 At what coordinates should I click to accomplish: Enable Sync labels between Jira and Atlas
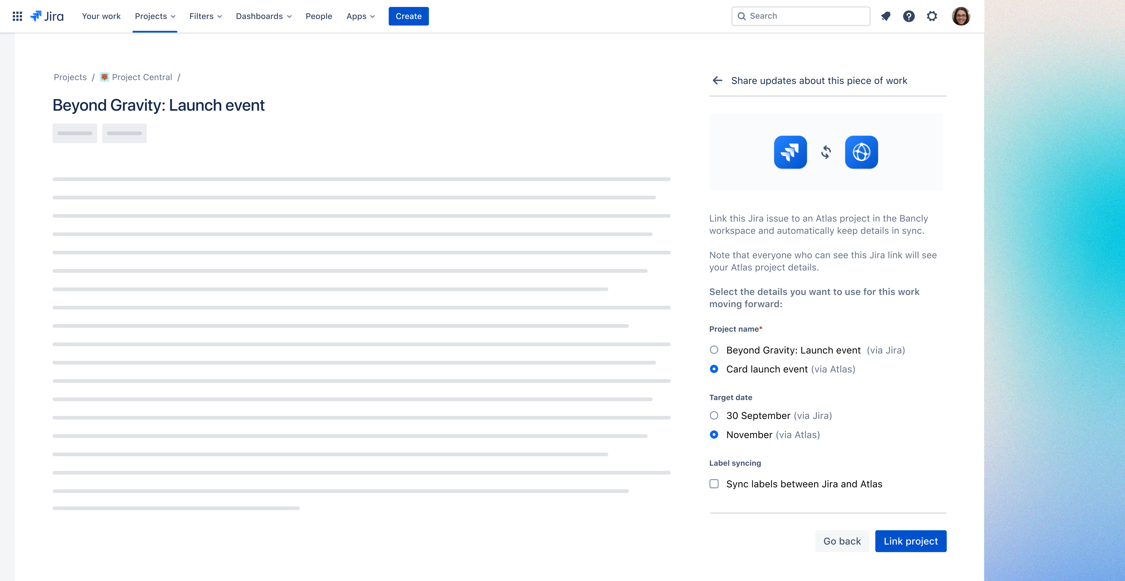[714, 484]
